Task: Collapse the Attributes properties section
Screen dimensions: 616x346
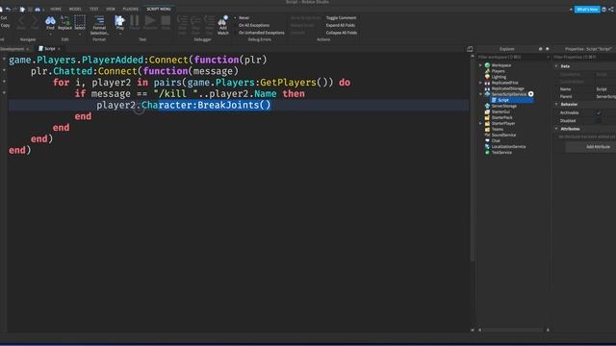Action: (556, 129)
